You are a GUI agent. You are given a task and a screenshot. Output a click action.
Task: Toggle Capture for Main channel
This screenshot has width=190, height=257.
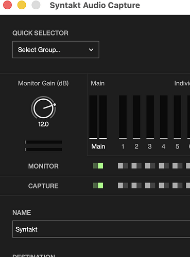coord(98,186)
